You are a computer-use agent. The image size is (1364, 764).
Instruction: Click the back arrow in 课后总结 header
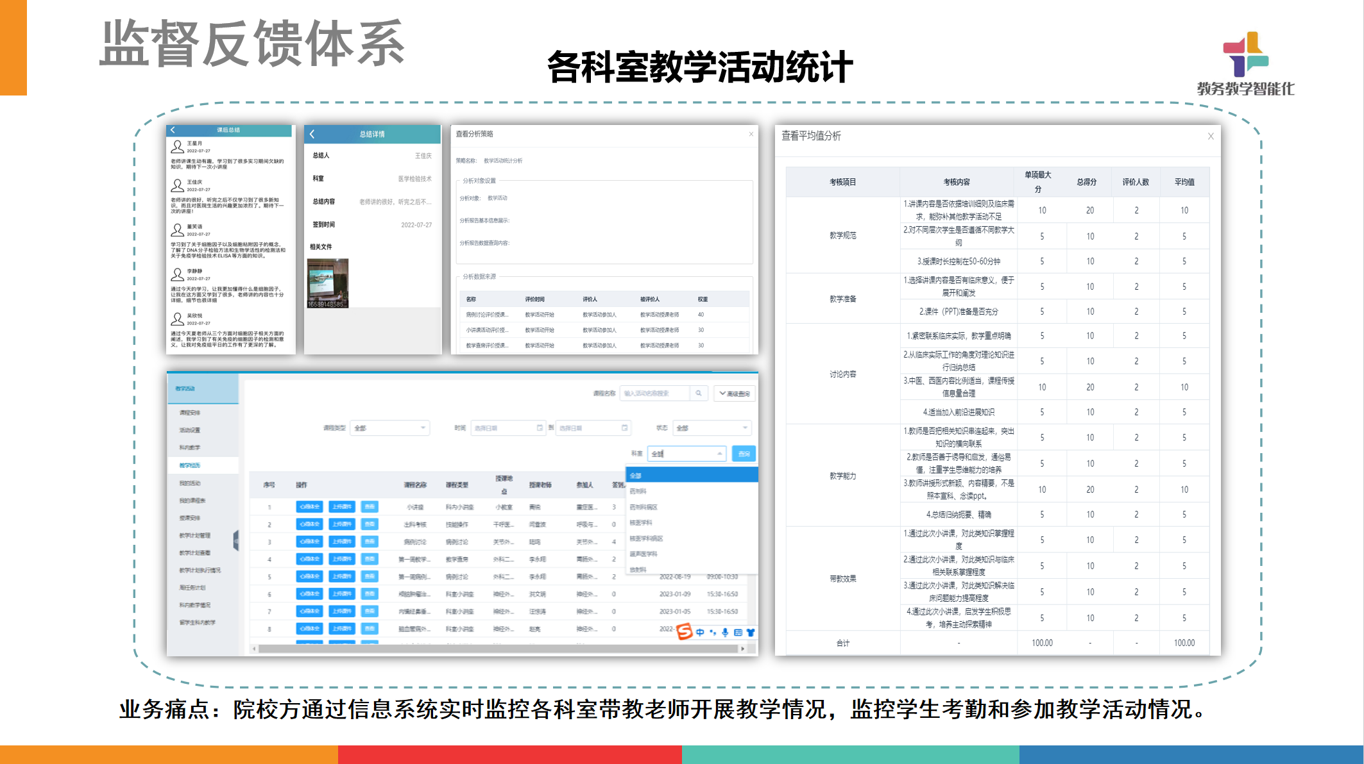(173, 130)
